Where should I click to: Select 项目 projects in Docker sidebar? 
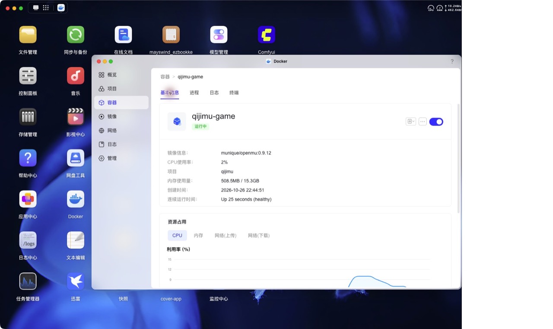121,89
